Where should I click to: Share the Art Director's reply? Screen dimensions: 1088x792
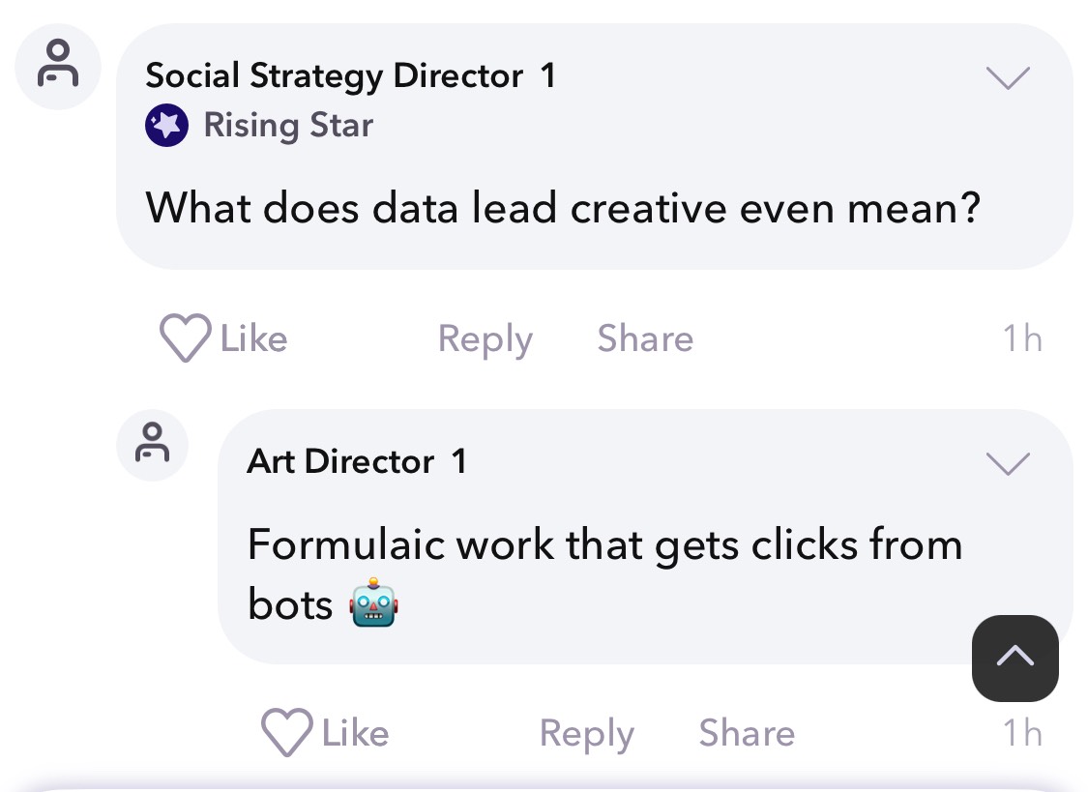click(747, 733)
